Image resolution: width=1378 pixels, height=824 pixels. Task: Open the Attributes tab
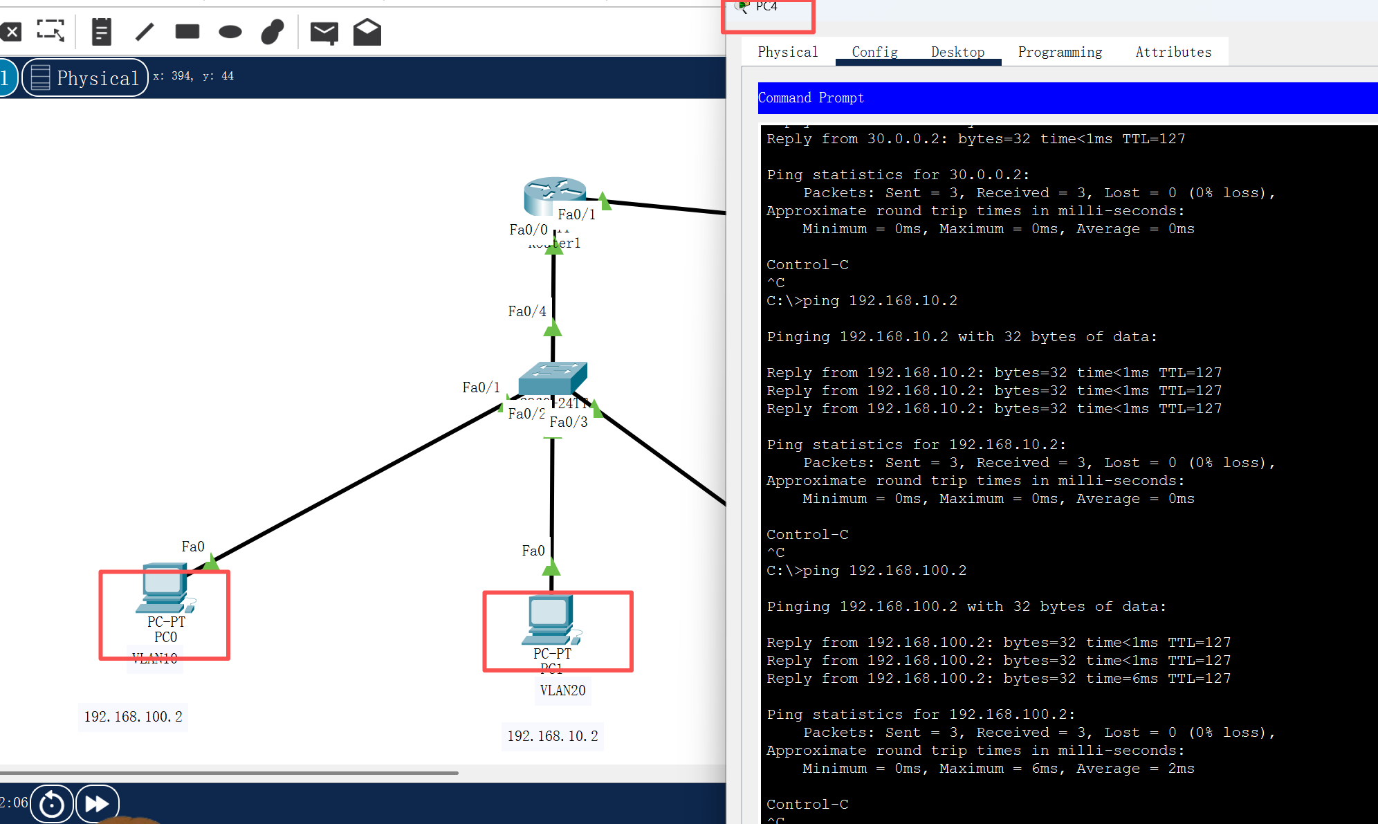click(1173, 52)
